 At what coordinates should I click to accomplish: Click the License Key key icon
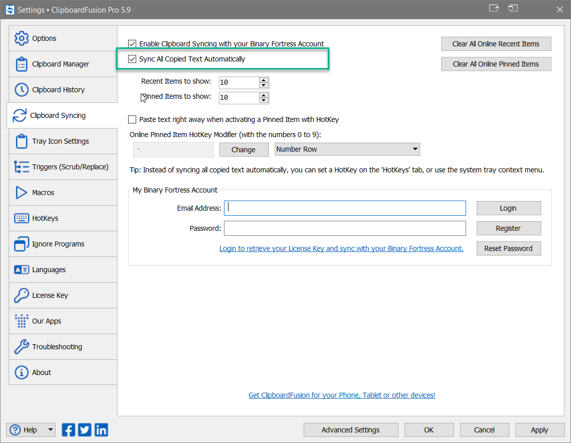[x=22, y=295]
